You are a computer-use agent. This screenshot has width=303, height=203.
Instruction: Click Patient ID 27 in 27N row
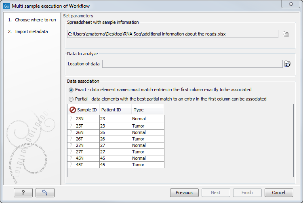(116, 146)
